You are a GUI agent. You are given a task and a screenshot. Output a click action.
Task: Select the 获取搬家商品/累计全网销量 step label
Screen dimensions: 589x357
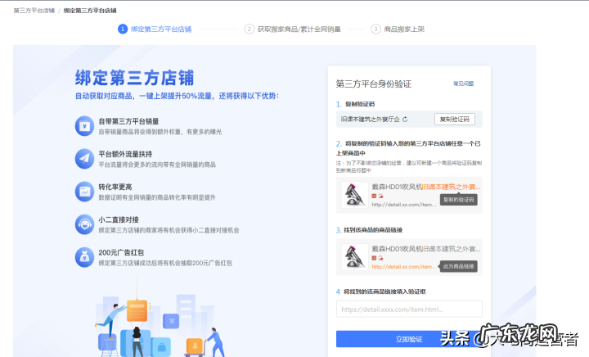point(299,29)
